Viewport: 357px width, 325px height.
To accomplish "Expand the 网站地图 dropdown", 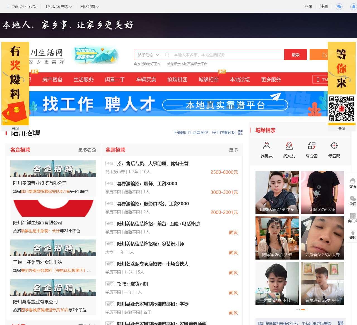I will (89, 7).
